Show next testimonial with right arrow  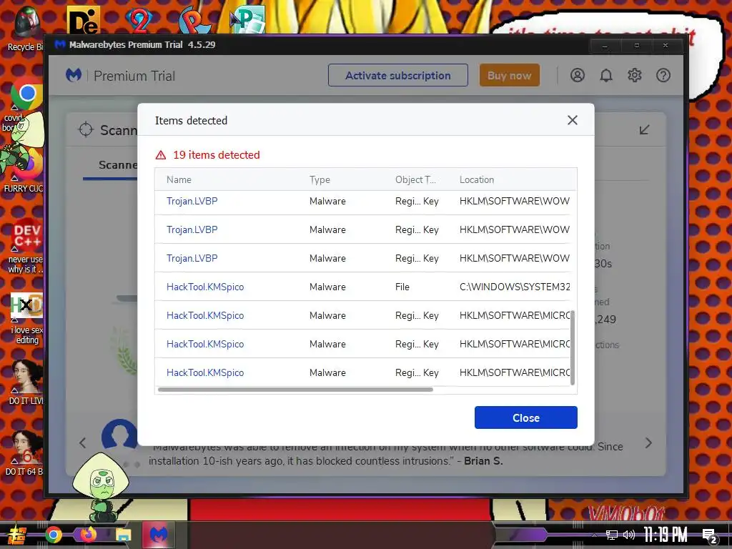pyautogui.click(x=648, y=442)
